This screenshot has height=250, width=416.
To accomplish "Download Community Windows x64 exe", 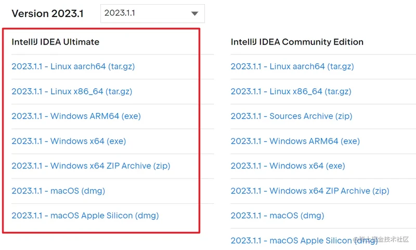I will pos(288,166).
